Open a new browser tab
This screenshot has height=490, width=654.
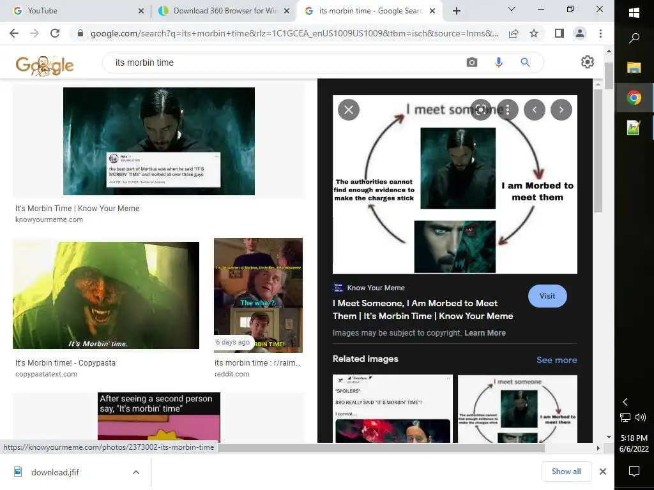[x=457, y=11]
